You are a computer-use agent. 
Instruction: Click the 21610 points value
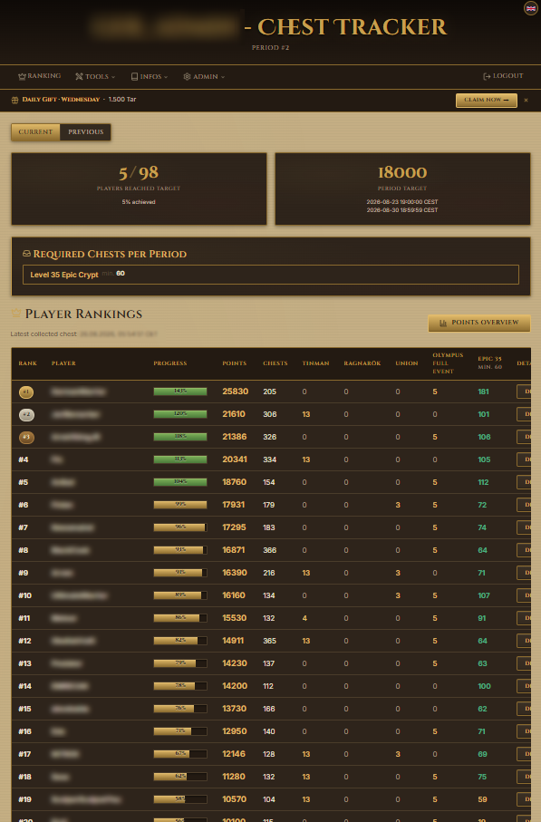234,414
